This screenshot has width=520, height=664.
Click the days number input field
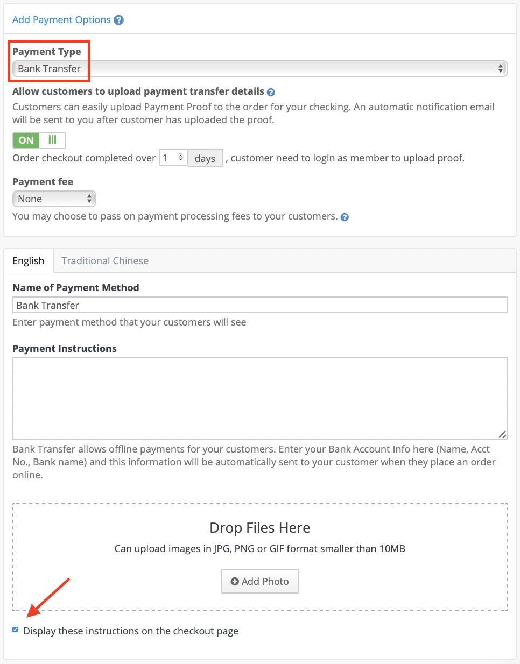pyautogui.click(x=173, y=158)
